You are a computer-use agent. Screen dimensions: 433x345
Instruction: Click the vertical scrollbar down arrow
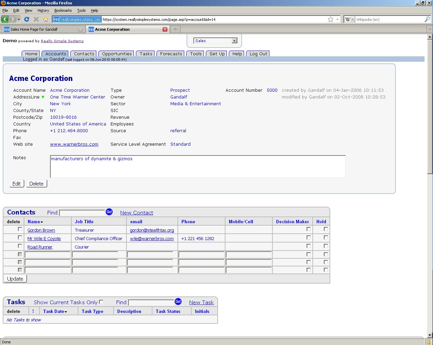coord(430,335)
